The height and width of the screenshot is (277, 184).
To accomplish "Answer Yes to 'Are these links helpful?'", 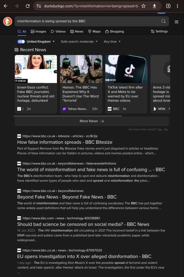I will coord(160,129).
